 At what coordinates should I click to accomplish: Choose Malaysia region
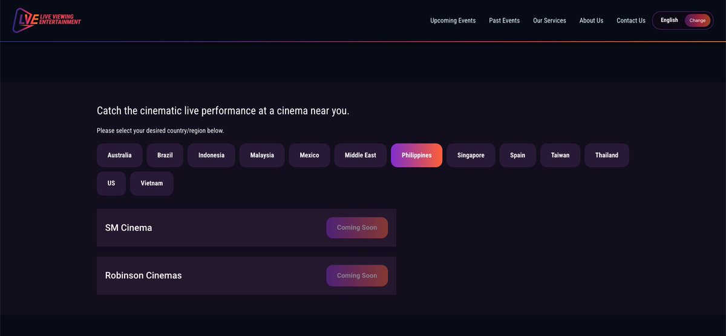coord(262,155)
